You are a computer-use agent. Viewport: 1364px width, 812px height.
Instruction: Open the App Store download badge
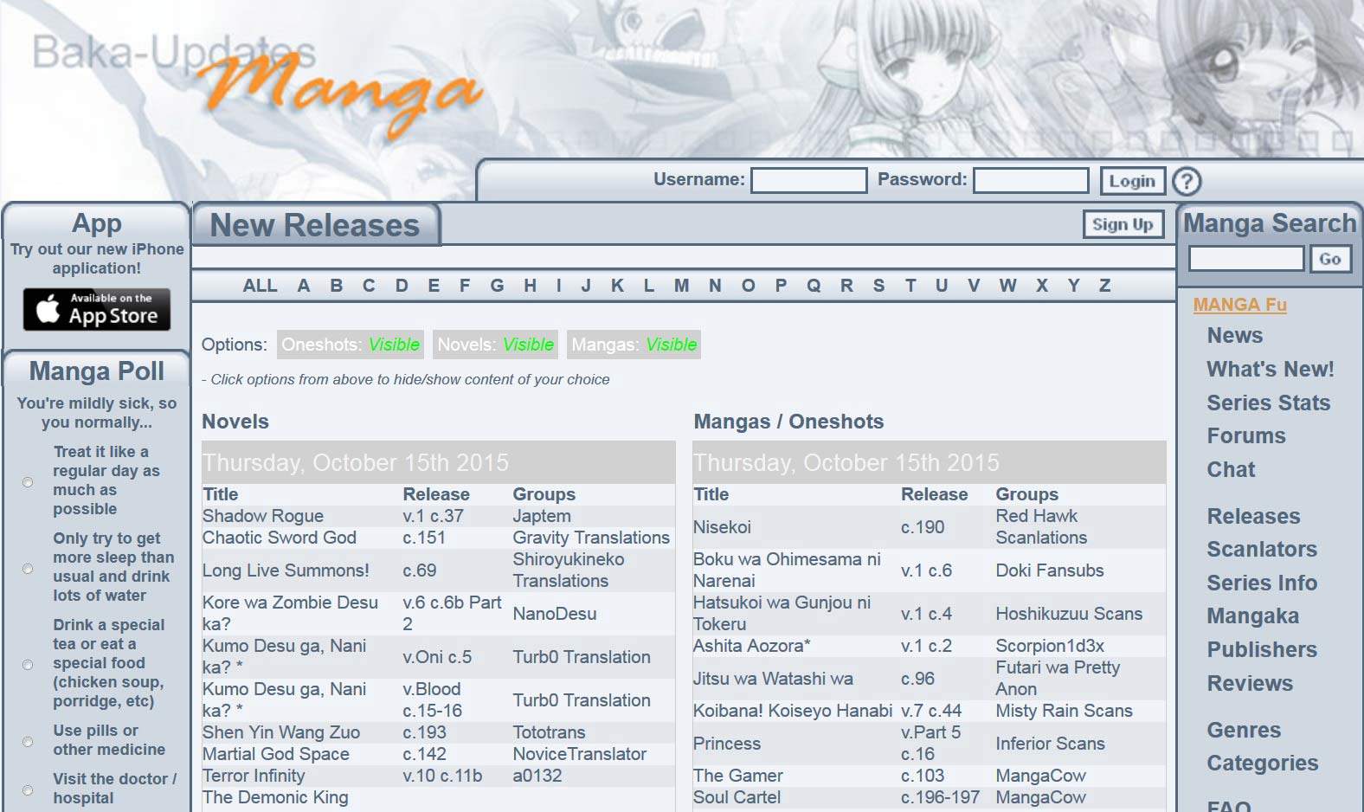click(97, 309)
